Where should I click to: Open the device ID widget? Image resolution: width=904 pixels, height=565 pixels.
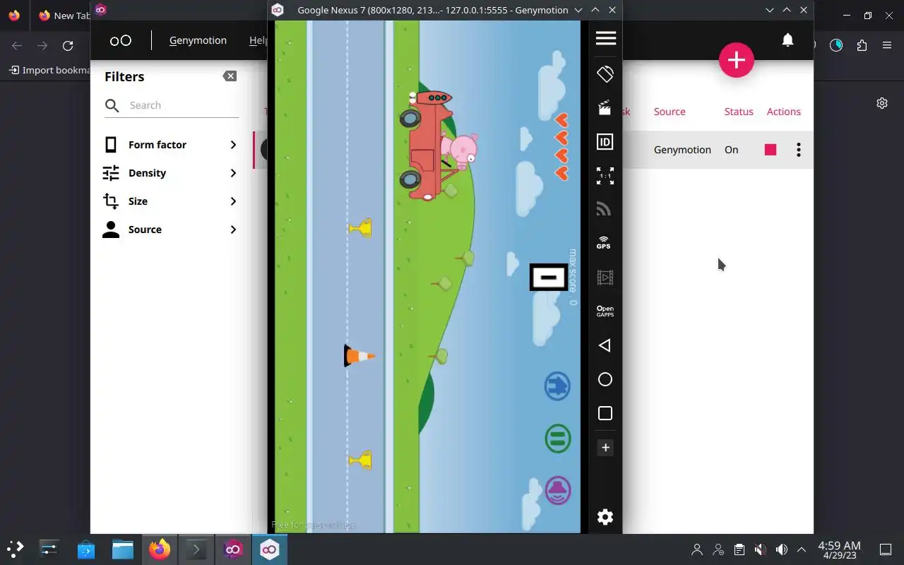(605, 142)
